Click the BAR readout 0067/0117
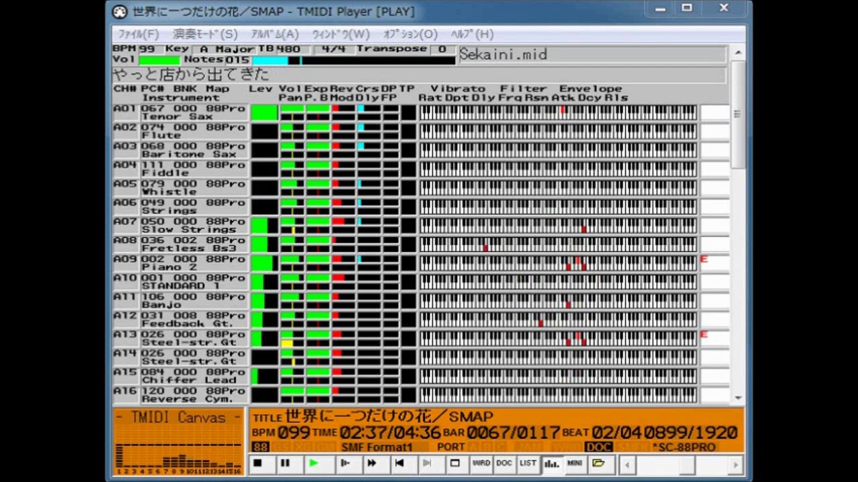858x482 pixels. click(513, 432)
